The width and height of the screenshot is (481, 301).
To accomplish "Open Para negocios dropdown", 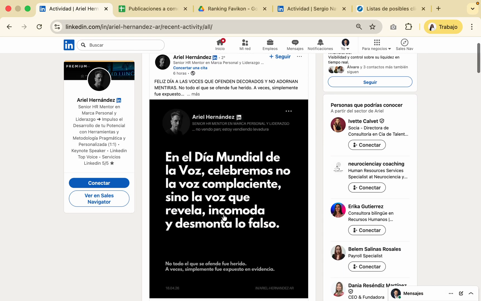I will point(376,45).
